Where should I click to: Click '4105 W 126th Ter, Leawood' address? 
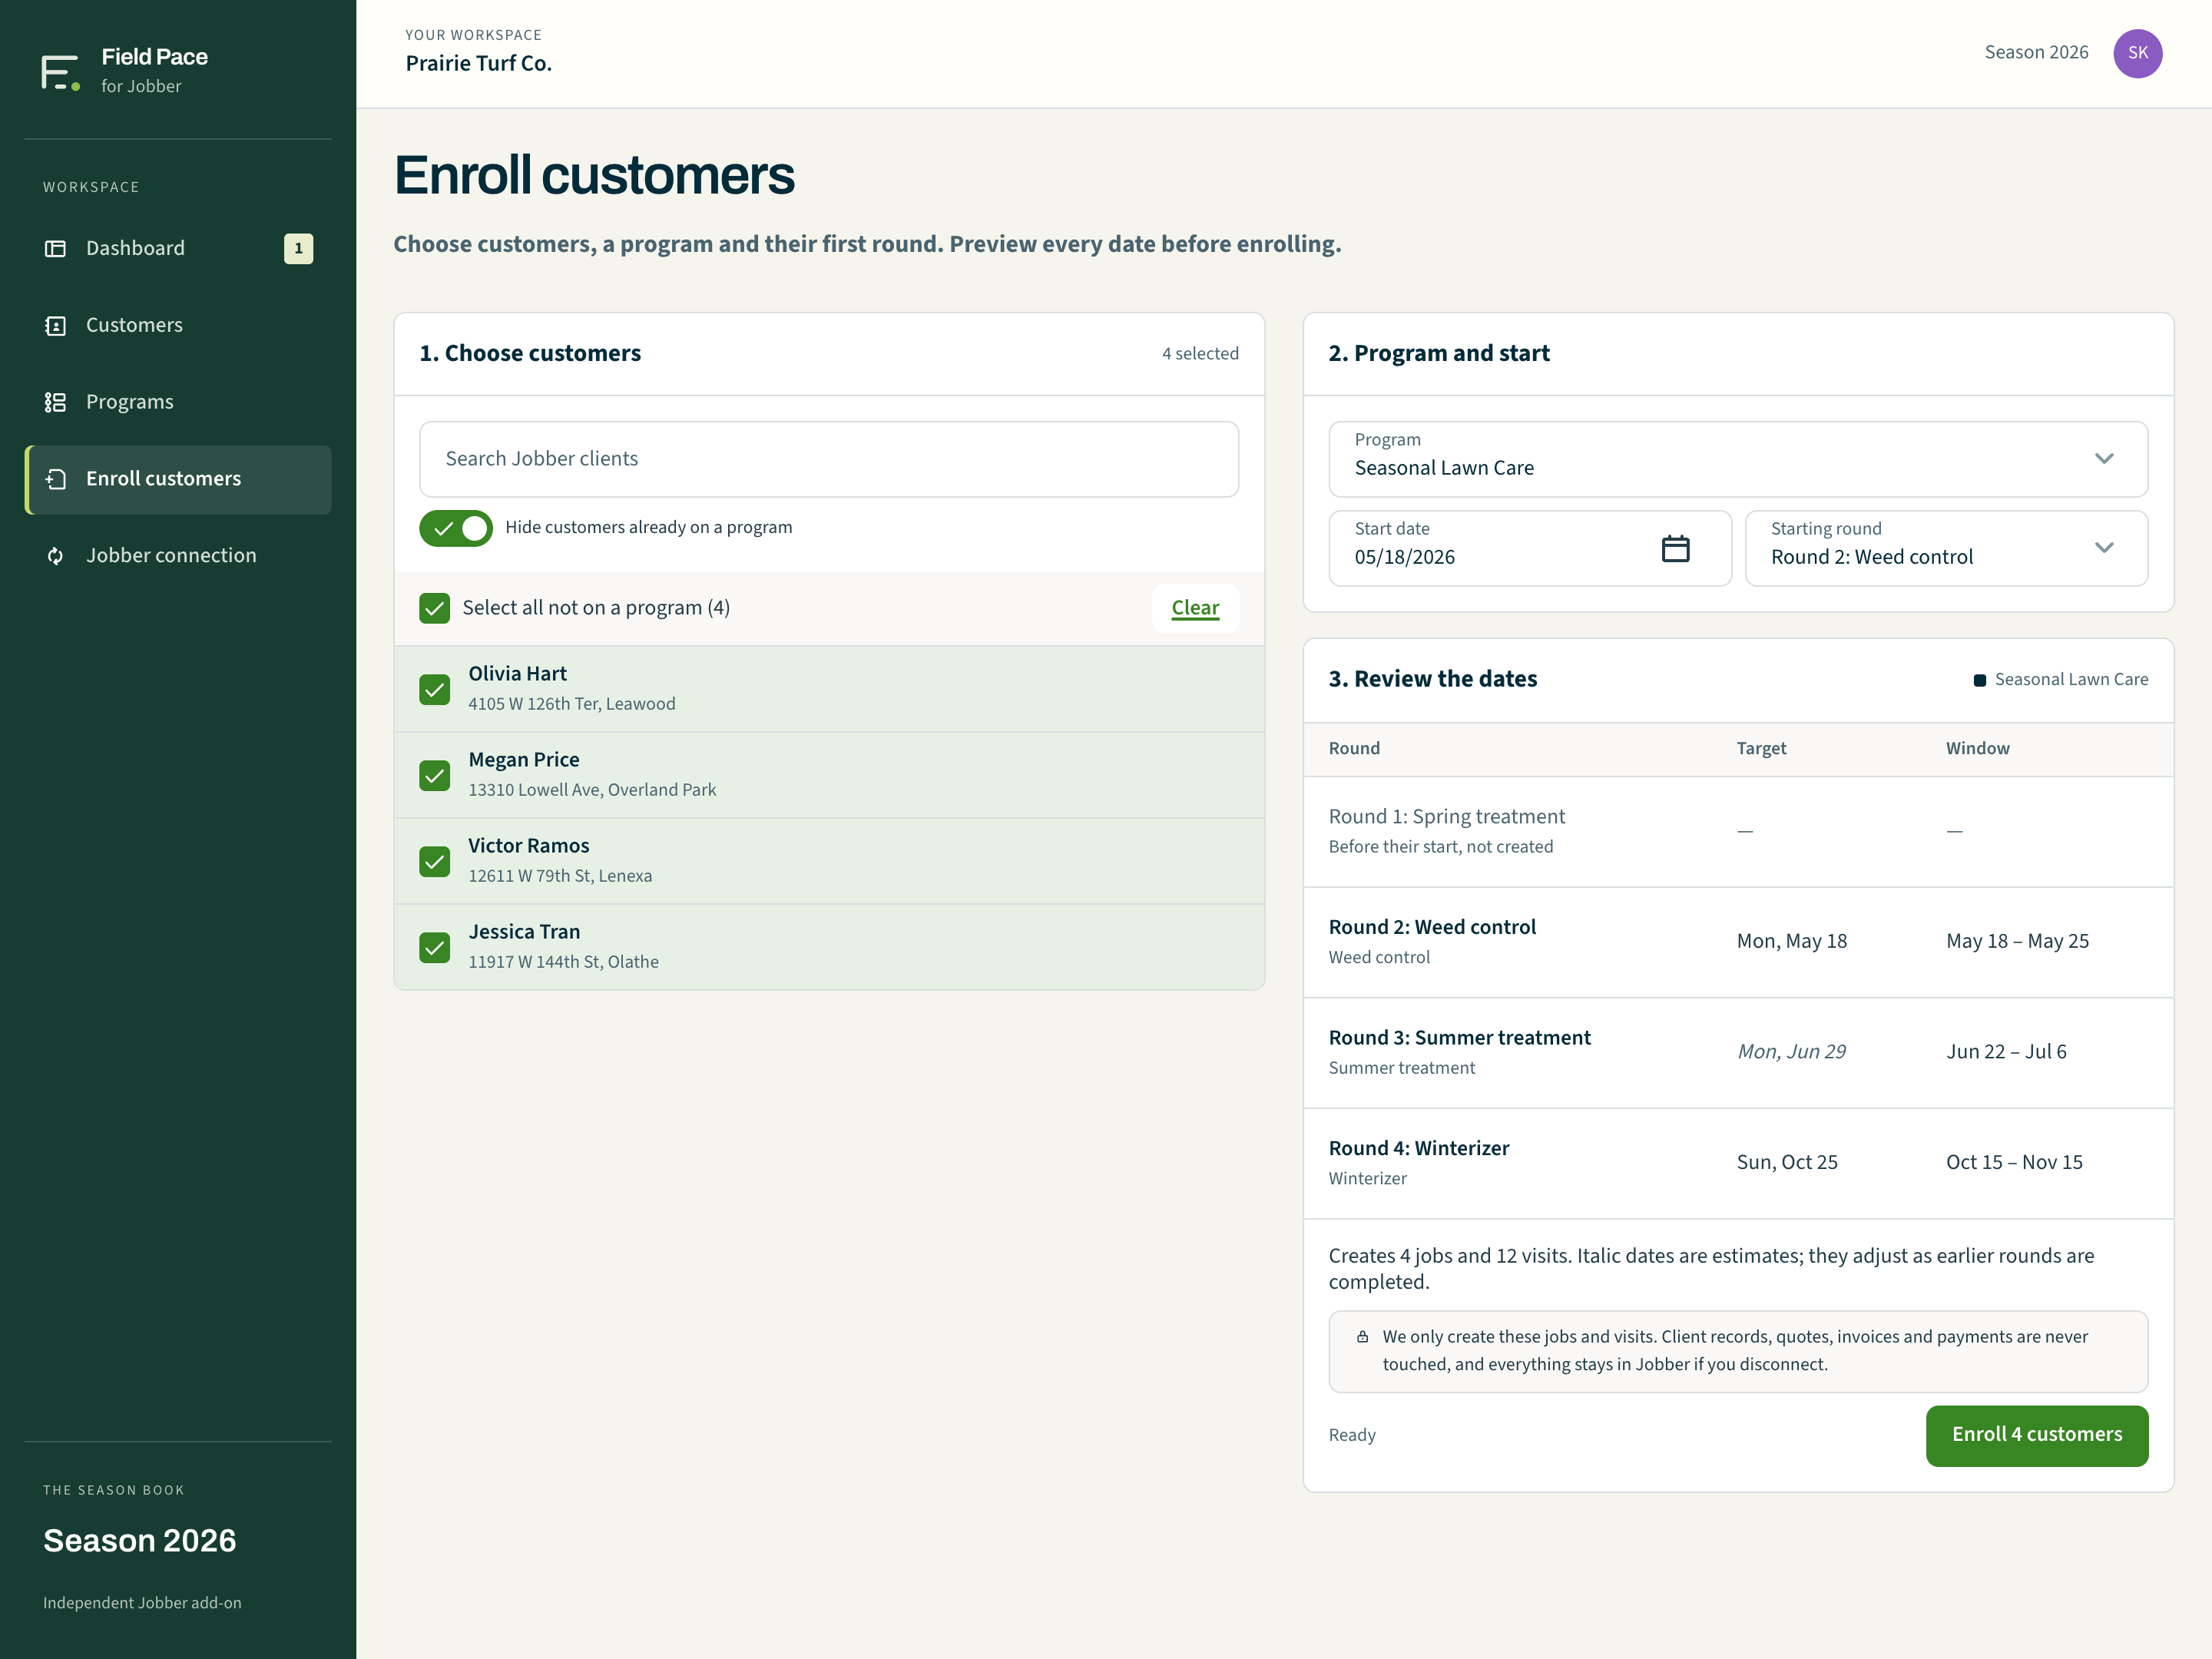[571, 704]
